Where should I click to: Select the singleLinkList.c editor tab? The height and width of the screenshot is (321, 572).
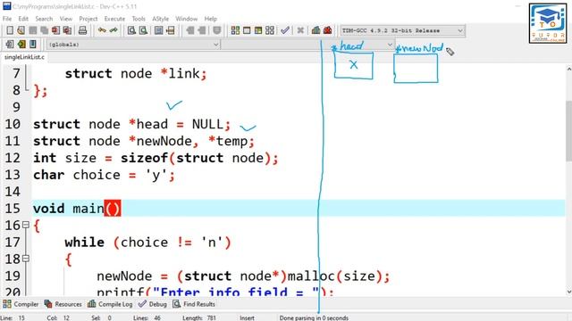coord(24,57)
